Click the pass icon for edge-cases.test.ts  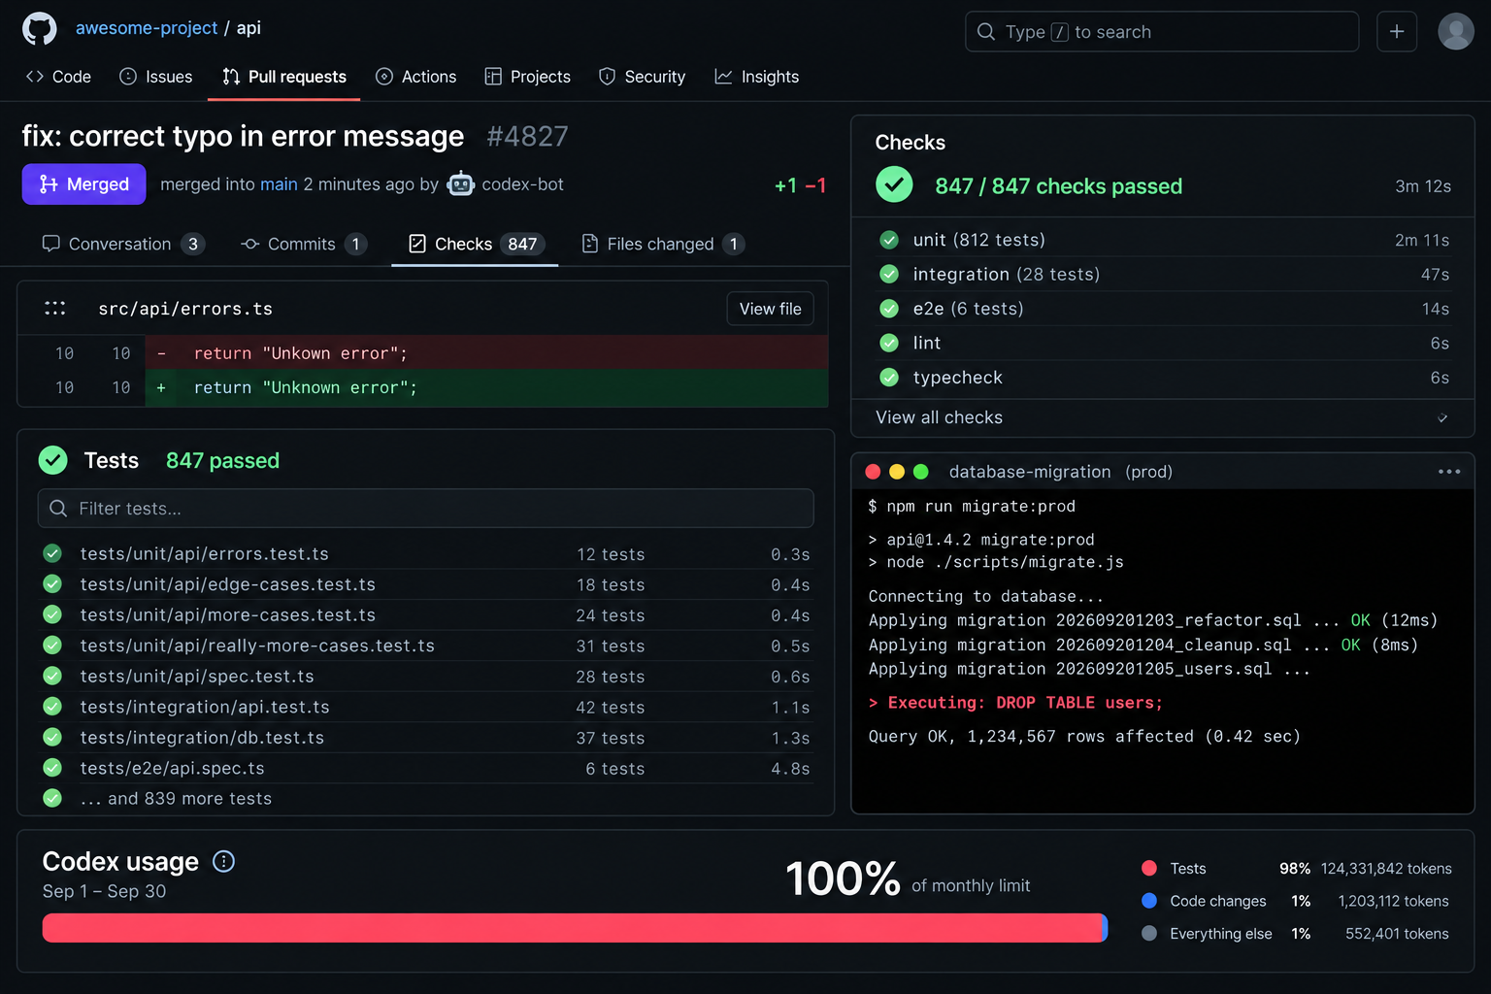click(x=52, y=583)
